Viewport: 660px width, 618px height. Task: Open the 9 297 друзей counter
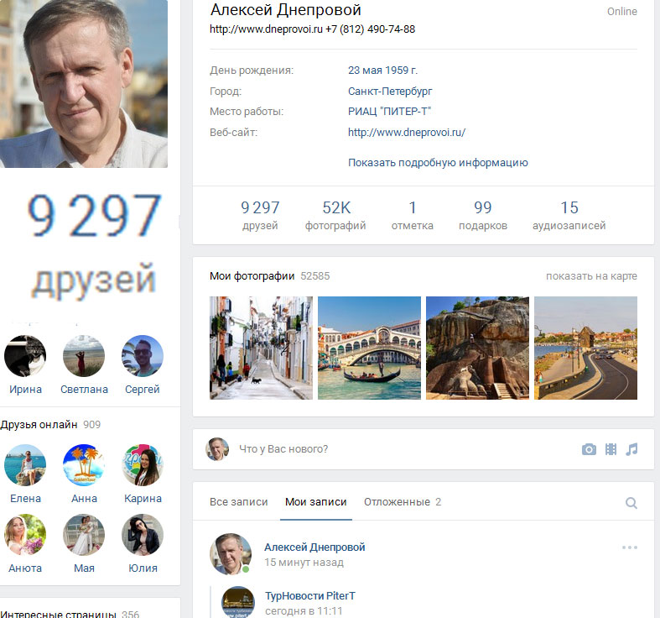(260, 215)
